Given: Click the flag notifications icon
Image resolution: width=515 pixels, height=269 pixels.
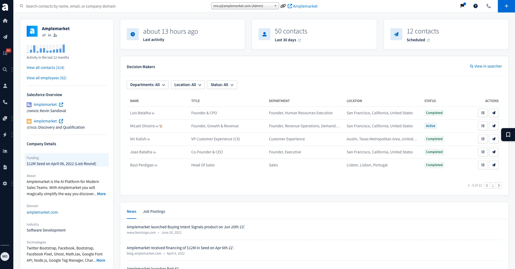Looking at the screenshot, I should coord(462,6).
